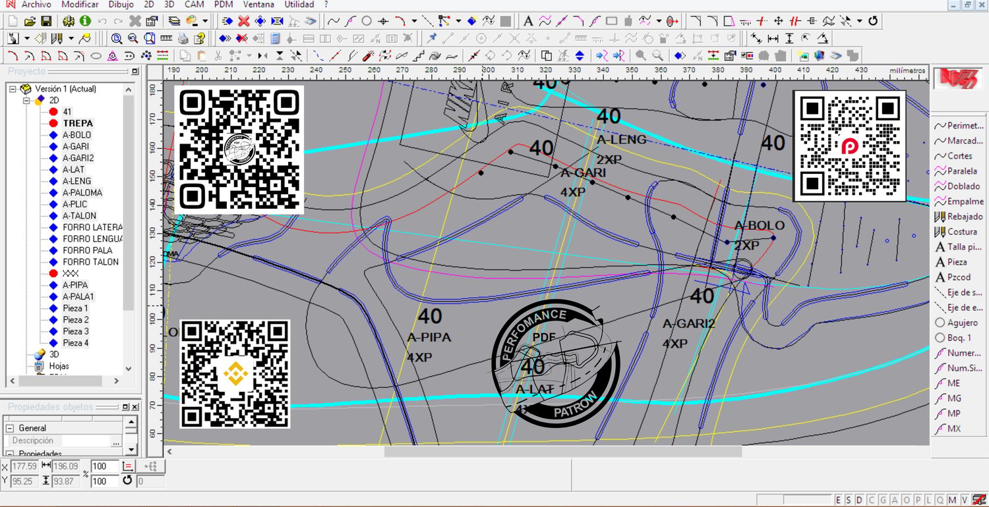Screen dimensions: 989x507
Task: Select the vertical dimension measure icon
Action: click(789, 38)
